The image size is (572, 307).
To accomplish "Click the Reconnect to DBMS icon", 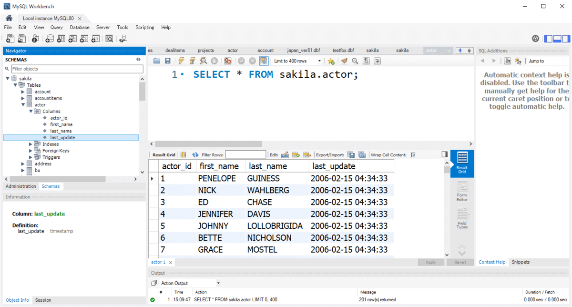I will 123,39.
